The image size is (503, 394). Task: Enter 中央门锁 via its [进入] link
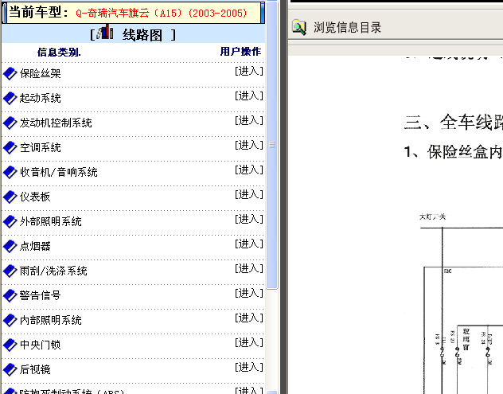(249, 343)
